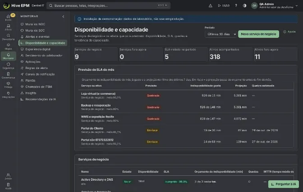Open Loja virtual (e-commerce) row
The width and height of the screenshot is (303, 192).
[186, 96]
